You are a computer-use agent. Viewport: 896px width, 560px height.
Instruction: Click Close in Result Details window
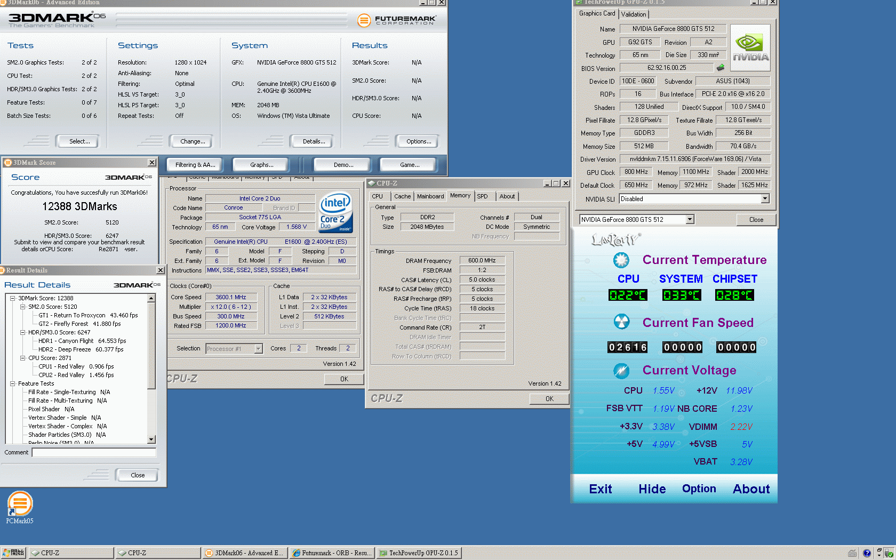point(138,475)
